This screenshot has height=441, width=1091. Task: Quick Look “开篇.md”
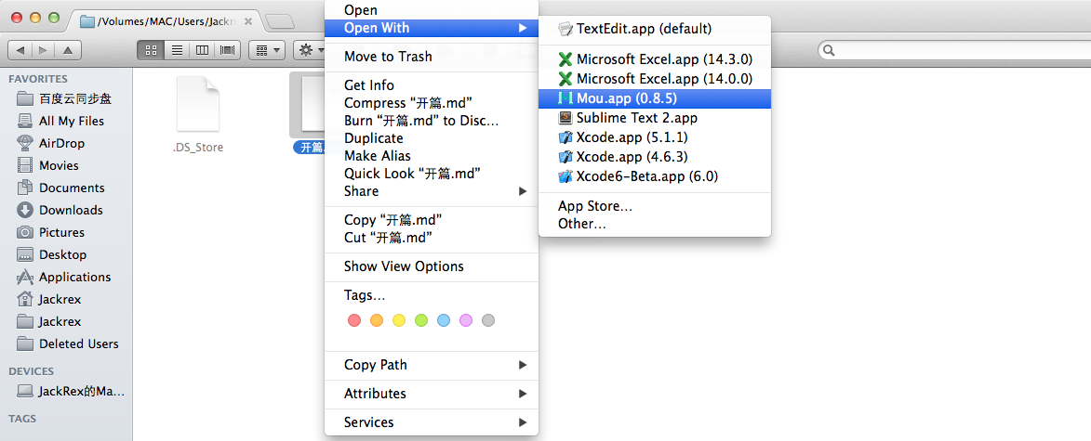432,173
